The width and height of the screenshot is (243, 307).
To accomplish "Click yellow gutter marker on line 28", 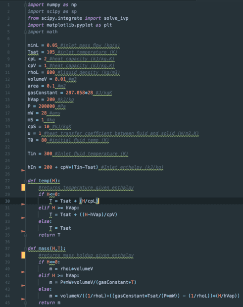I will (x=23, y=187).
